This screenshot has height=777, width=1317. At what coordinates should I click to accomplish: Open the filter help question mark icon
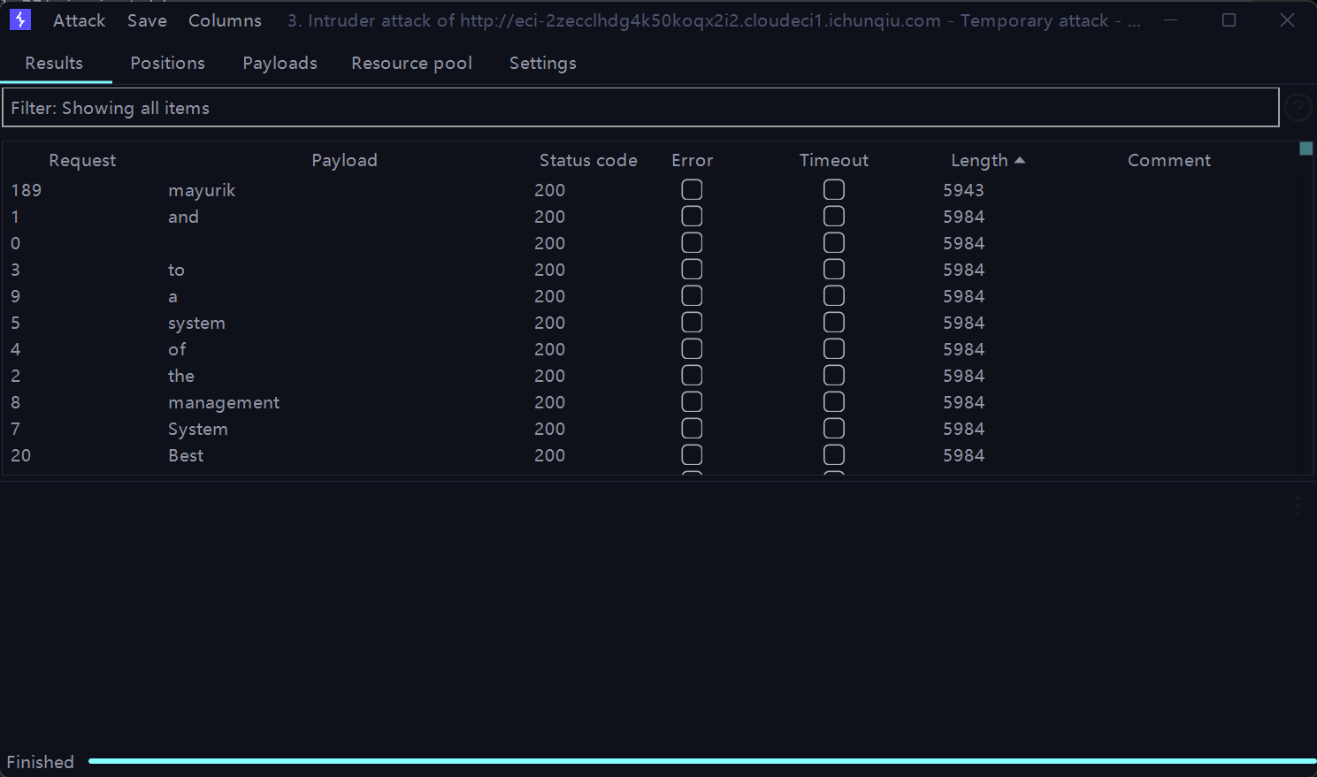point(1298,108)
